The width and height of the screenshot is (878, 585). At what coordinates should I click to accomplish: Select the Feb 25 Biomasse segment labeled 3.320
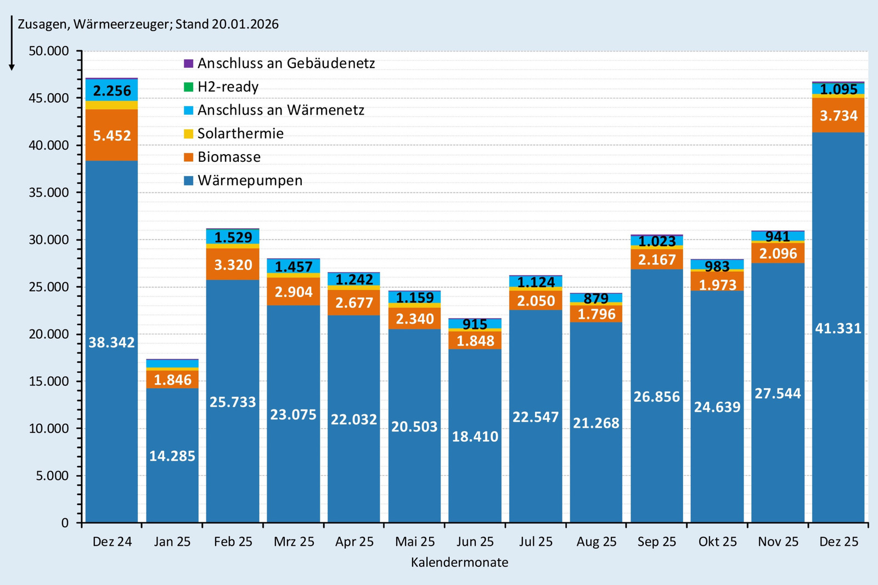(233, 265)
